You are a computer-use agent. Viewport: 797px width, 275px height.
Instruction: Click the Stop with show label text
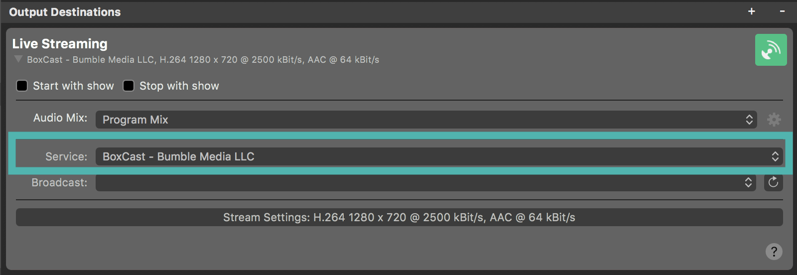(179, 86)
